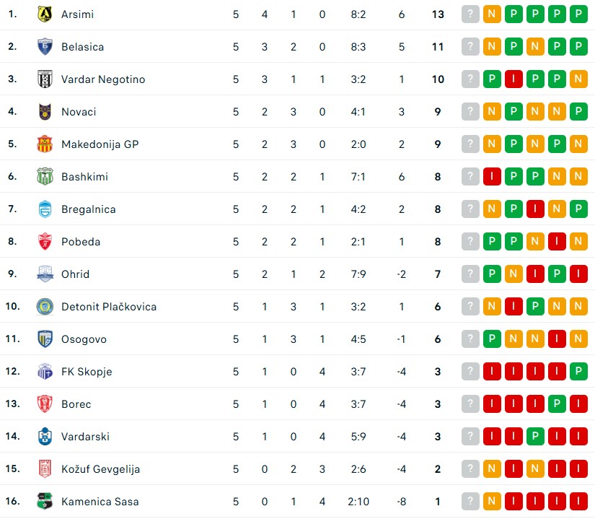
Task: Click the Makedonija GP team badge
Action: click(x=45, y=144)
